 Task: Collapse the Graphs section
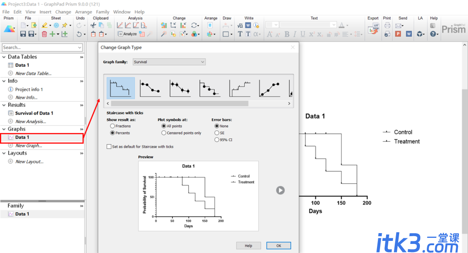4,129
